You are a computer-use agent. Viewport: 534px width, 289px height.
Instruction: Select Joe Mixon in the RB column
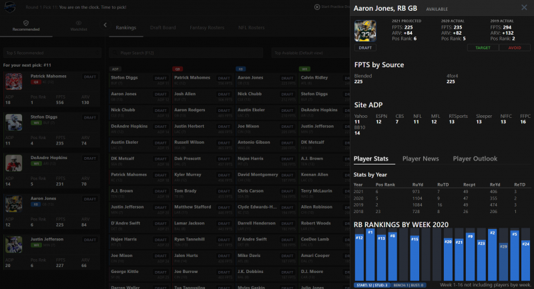248,126
